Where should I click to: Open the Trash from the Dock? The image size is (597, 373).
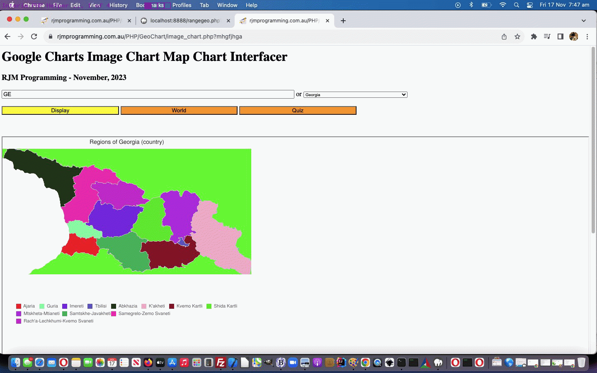click(581, 363)
